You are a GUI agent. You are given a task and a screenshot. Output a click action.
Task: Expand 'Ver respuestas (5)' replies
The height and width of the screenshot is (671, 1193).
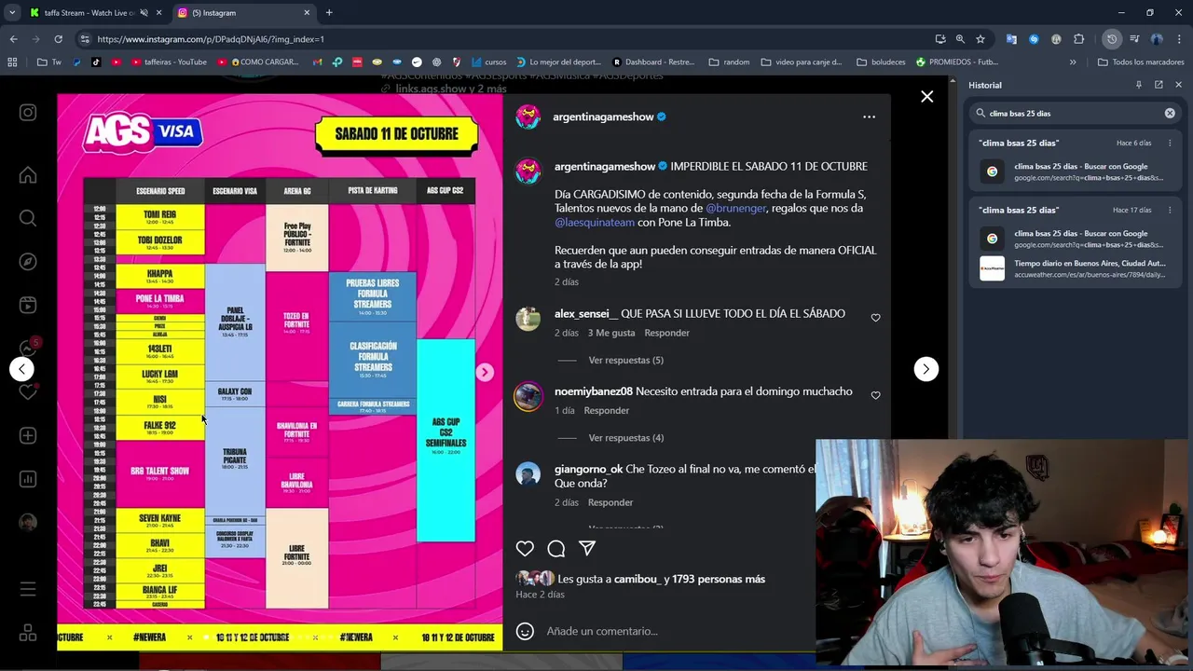(x=625, y=360)
